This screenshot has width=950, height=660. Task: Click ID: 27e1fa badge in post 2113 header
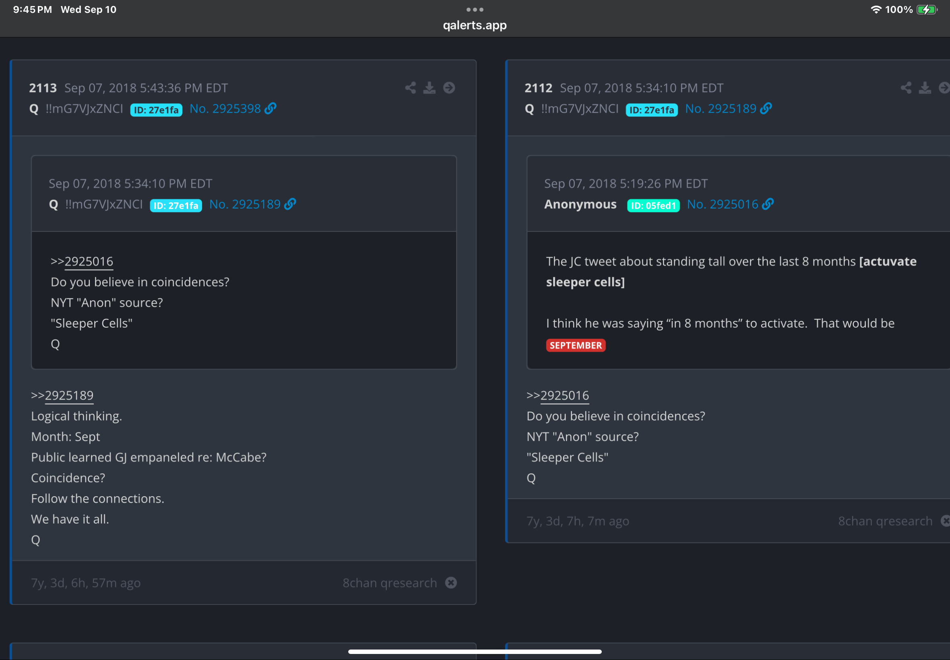coord(156,110)
